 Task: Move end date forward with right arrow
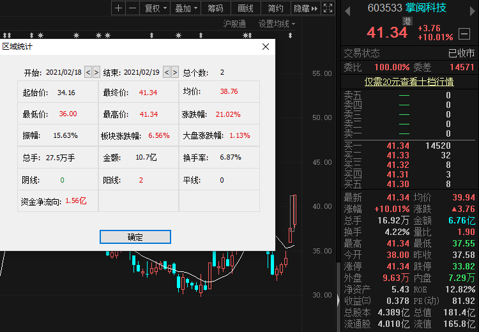click(175, 72)
